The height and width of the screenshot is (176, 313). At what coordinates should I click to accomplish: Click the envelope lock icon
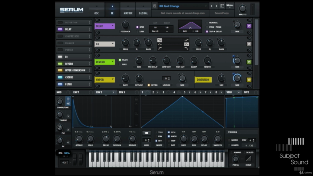136,99
